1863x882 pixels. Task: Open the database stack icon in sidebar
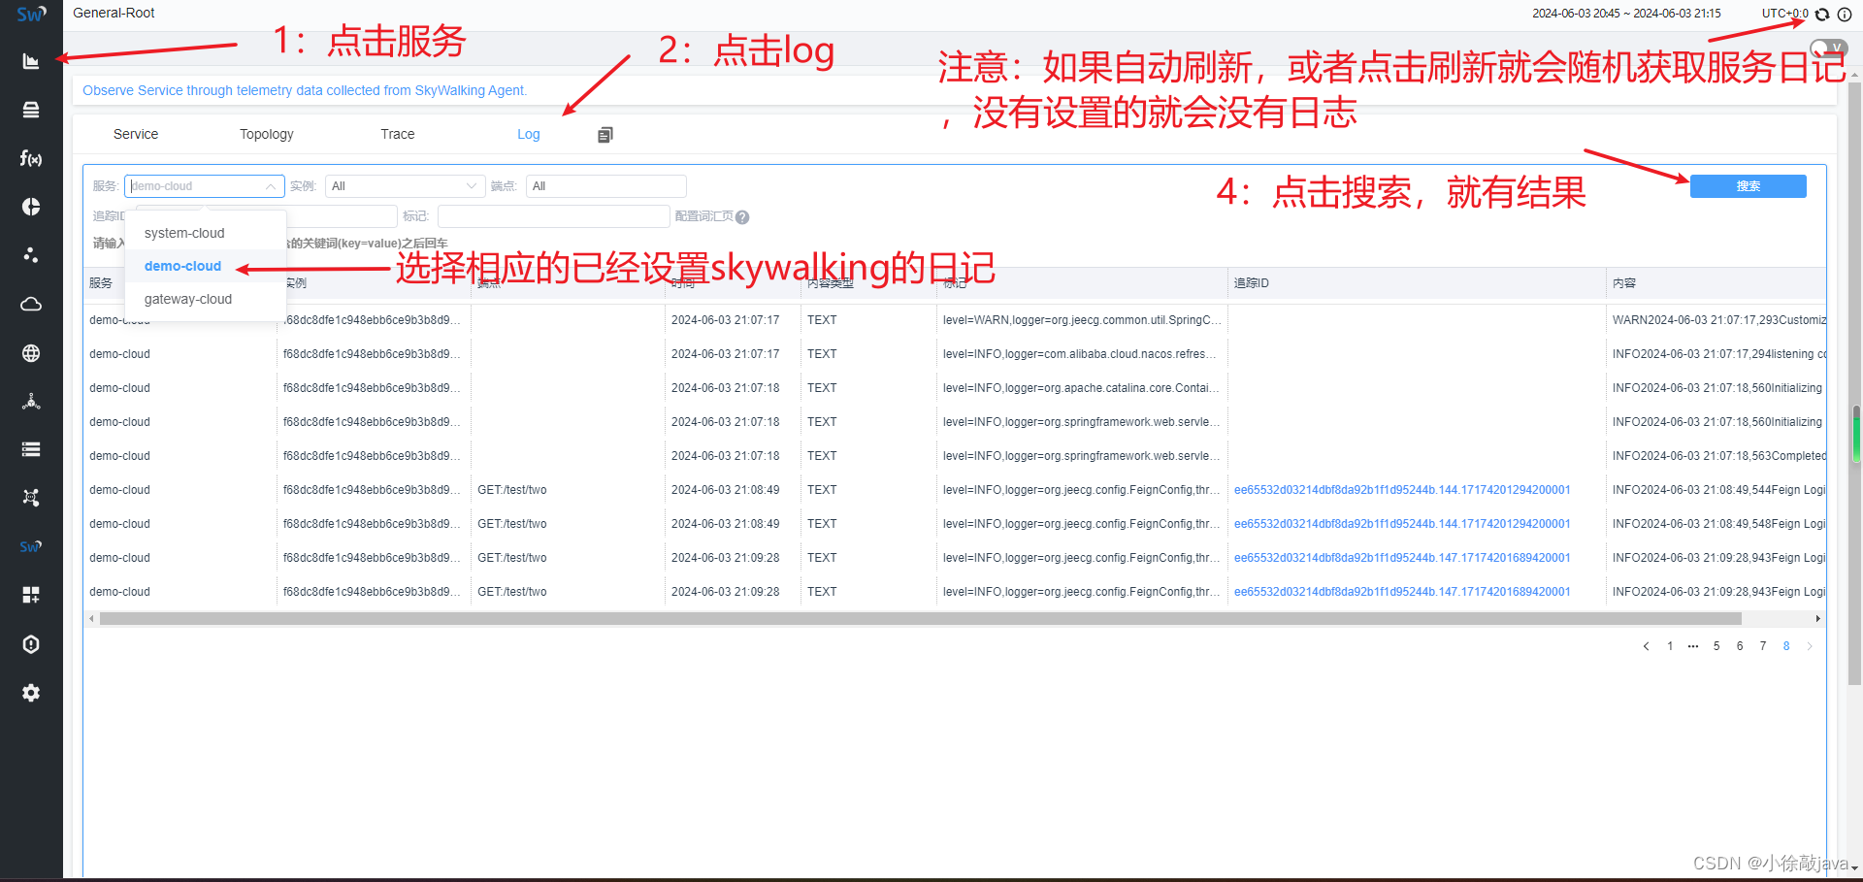click(x=31, y=110)
